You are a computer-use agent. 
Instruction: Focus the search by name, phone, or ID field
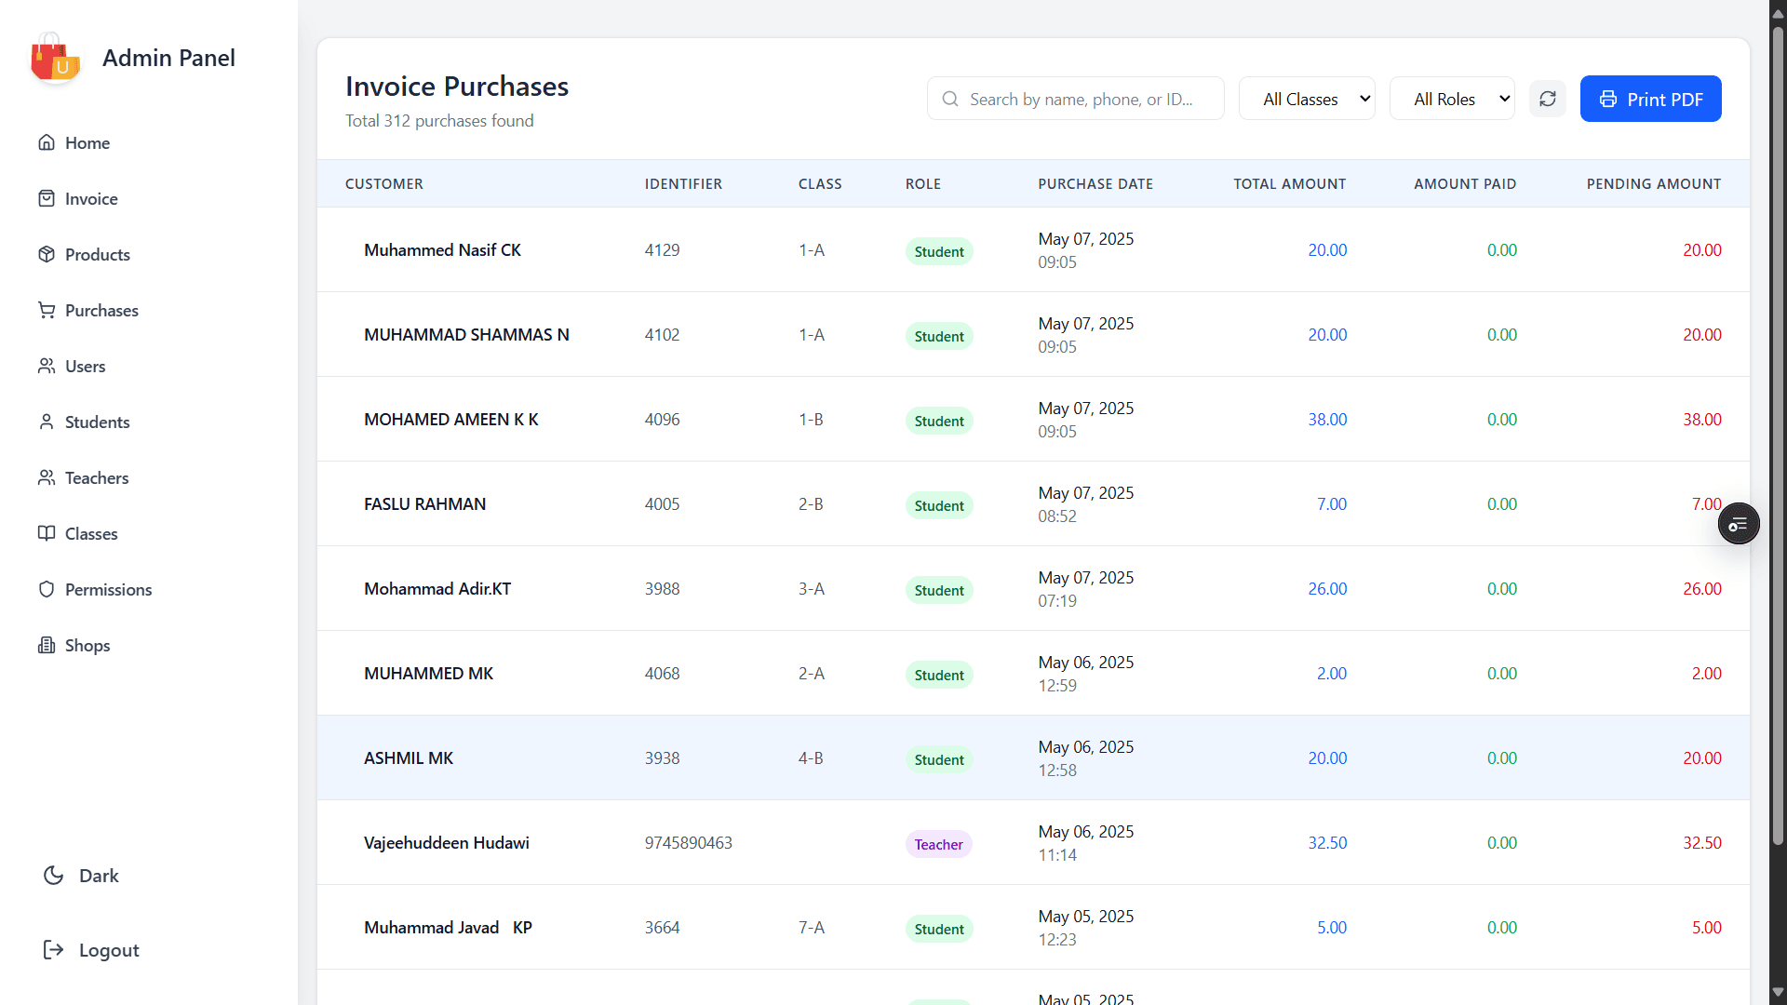[1076, 99]
